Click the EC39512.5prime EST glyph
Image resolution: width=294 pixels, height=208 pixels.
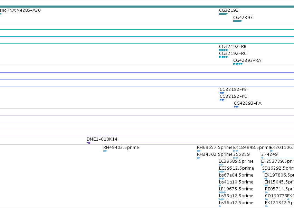(222, 172)
